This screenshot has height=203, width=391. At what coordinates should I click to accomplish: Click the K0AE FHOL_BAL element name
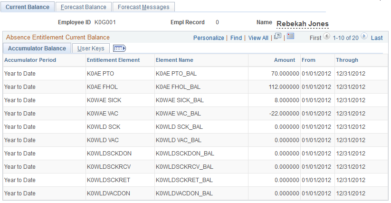pos(178,87)
